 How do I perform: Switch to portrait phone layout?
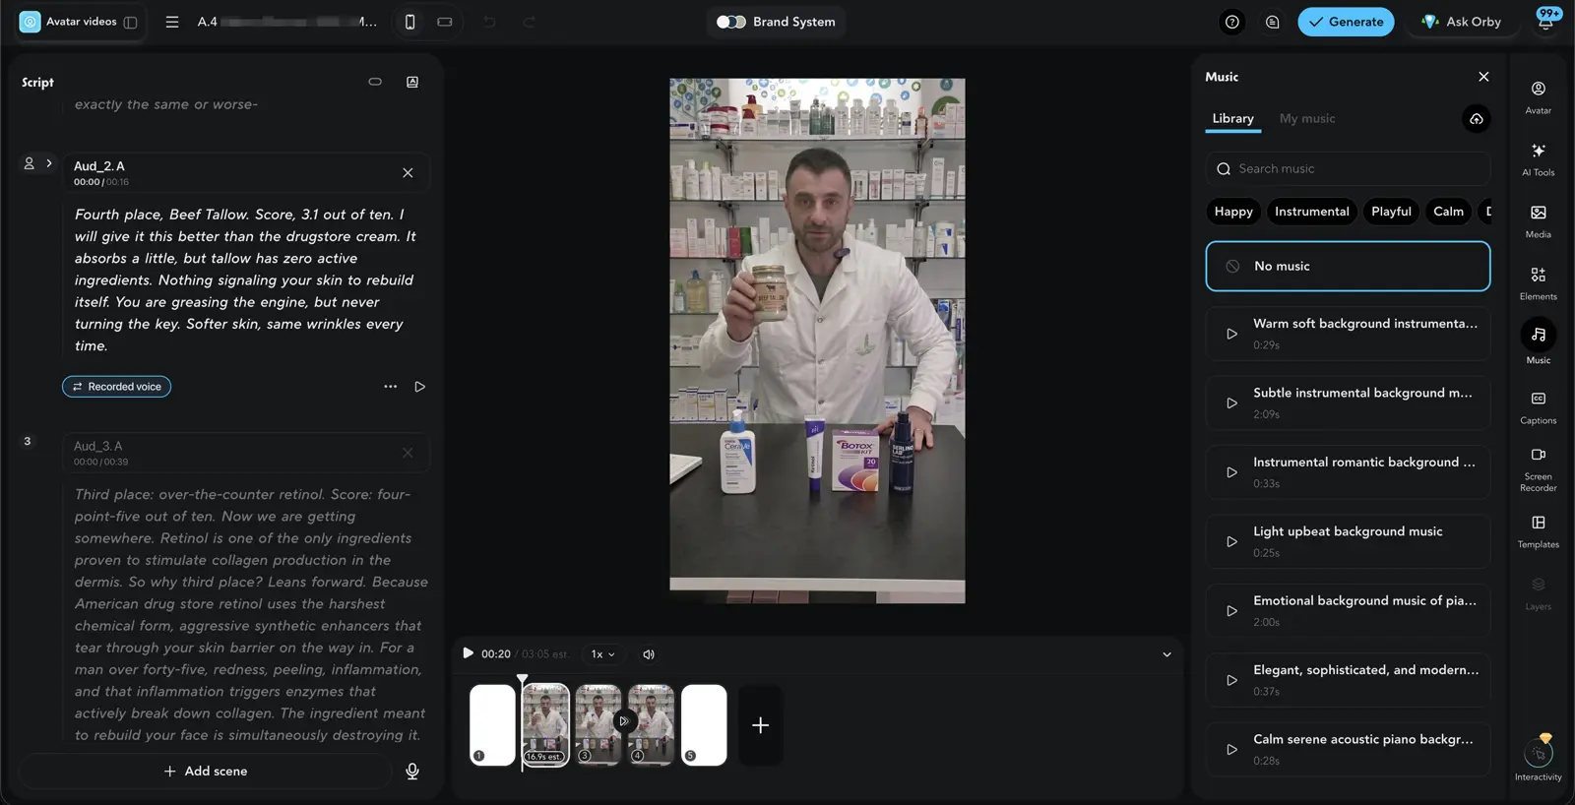pos(410,22)
